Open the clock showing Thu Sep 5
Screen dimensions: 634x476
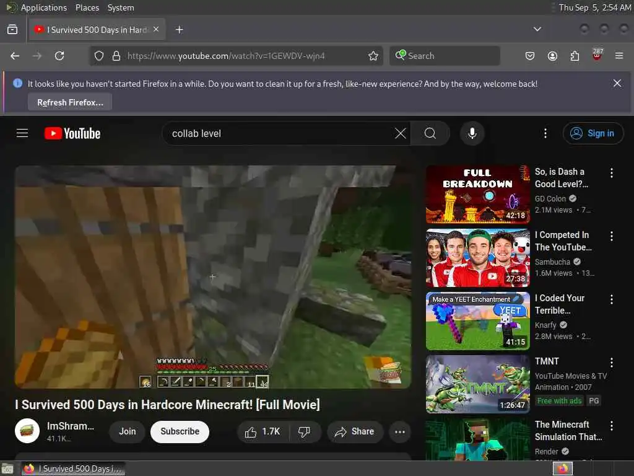point(594,7)
